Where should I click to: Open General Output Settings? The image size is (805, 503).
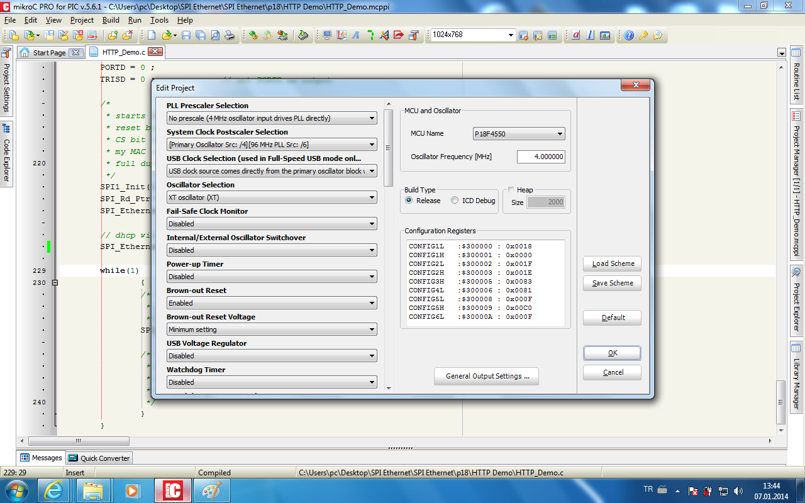(x=486, y=376)
